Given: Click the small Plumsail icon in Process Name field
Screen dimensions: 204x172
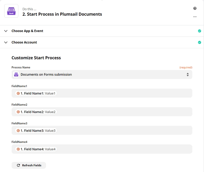Looking at the screenshot, I should coord(16,74).
